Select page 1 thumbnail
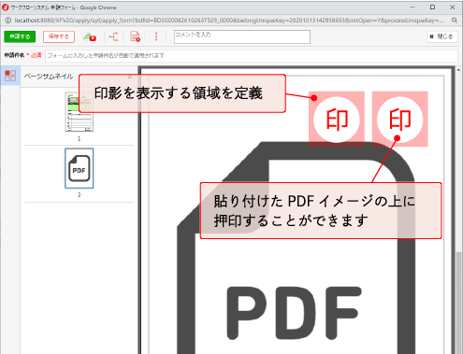This screenshot has width=463, height=354. [79, 112]
